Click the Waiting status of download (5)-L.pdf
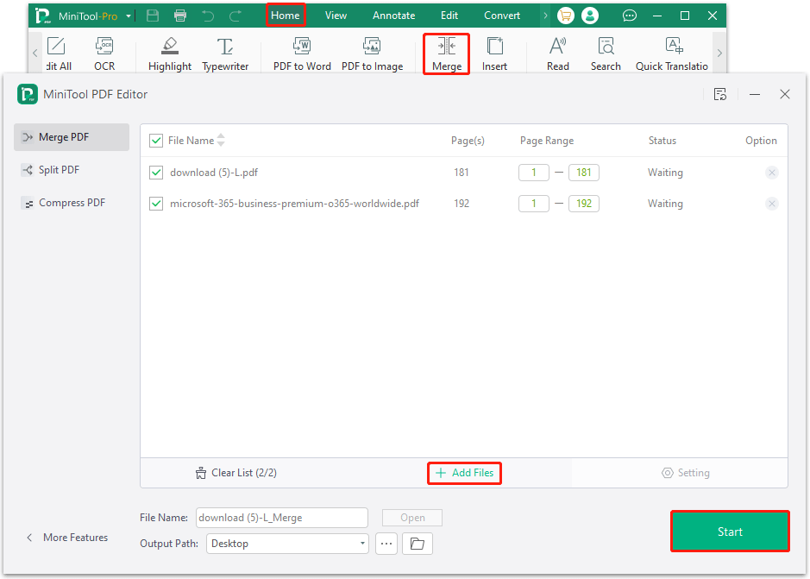The width and height of the screenshot is (810, 579). [x=665, y=173]
